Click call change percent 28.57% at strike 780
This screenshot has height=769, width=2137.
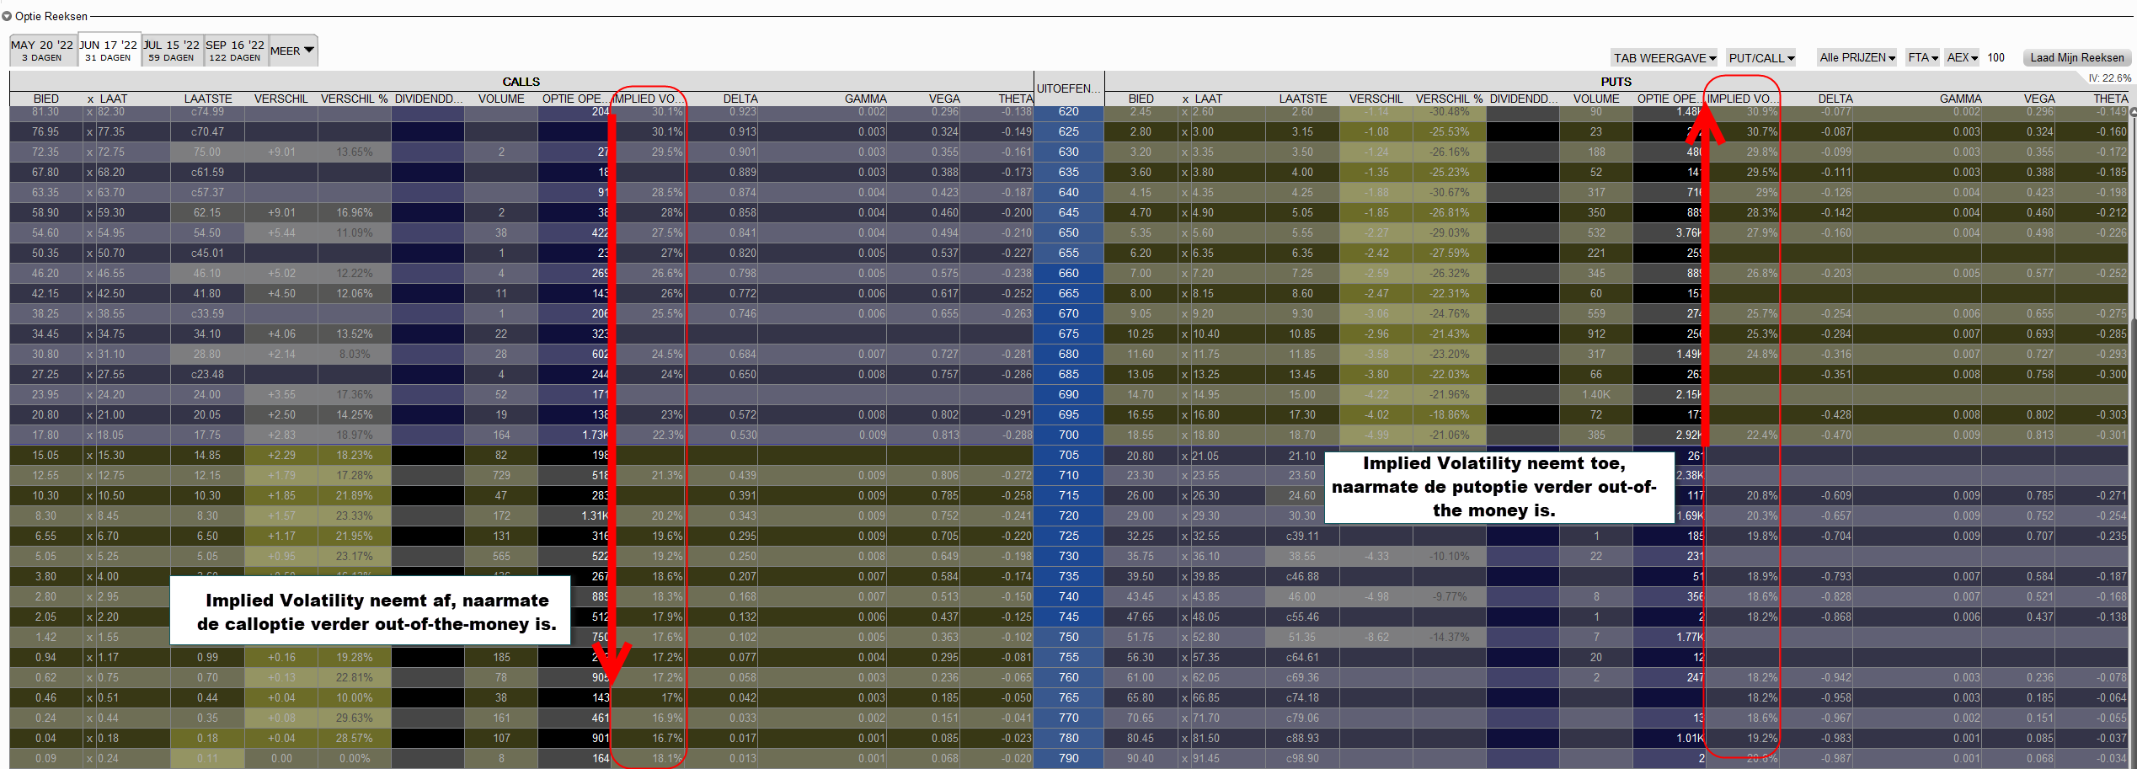tap(354, 738)
